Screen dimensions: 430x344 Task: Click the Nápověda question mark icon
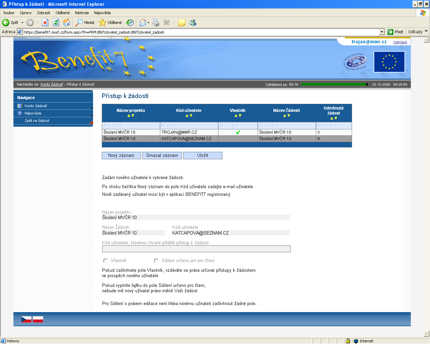tap(19, 113)
